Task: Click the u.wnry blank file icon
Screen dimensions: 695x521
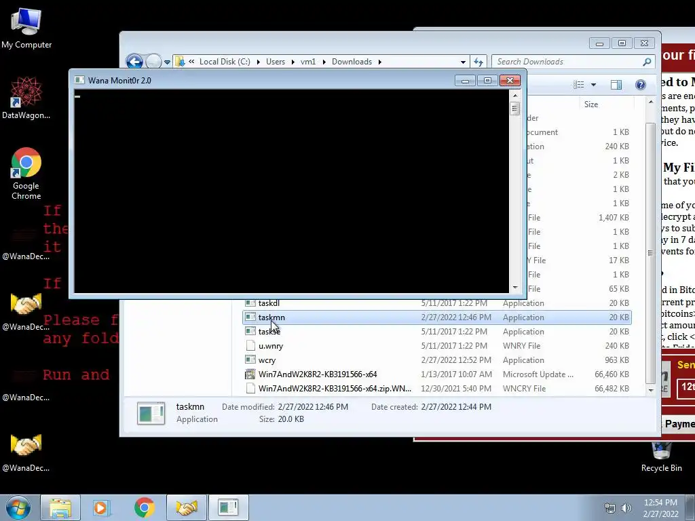Action: (250, 345)
